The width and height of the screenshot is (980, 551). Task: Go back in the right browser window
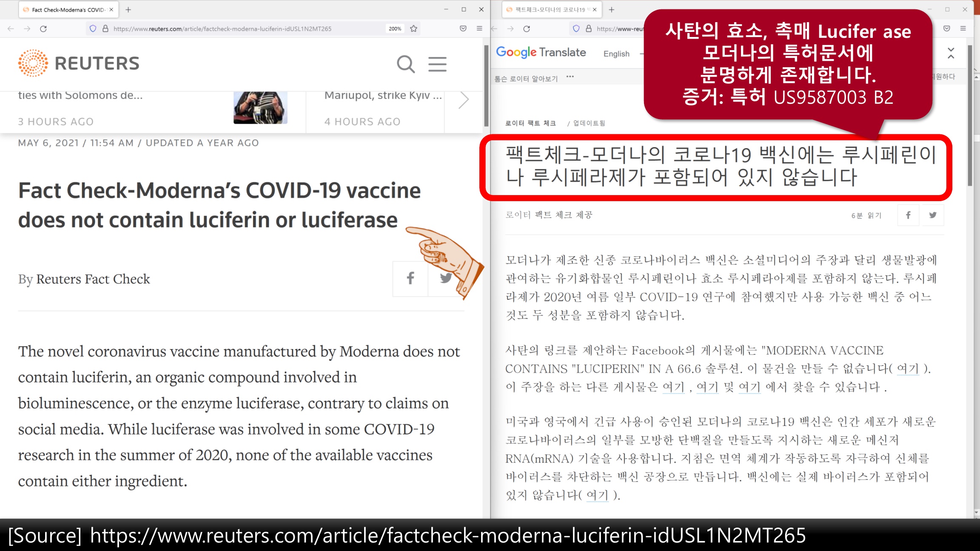click(x=494, y=28)
